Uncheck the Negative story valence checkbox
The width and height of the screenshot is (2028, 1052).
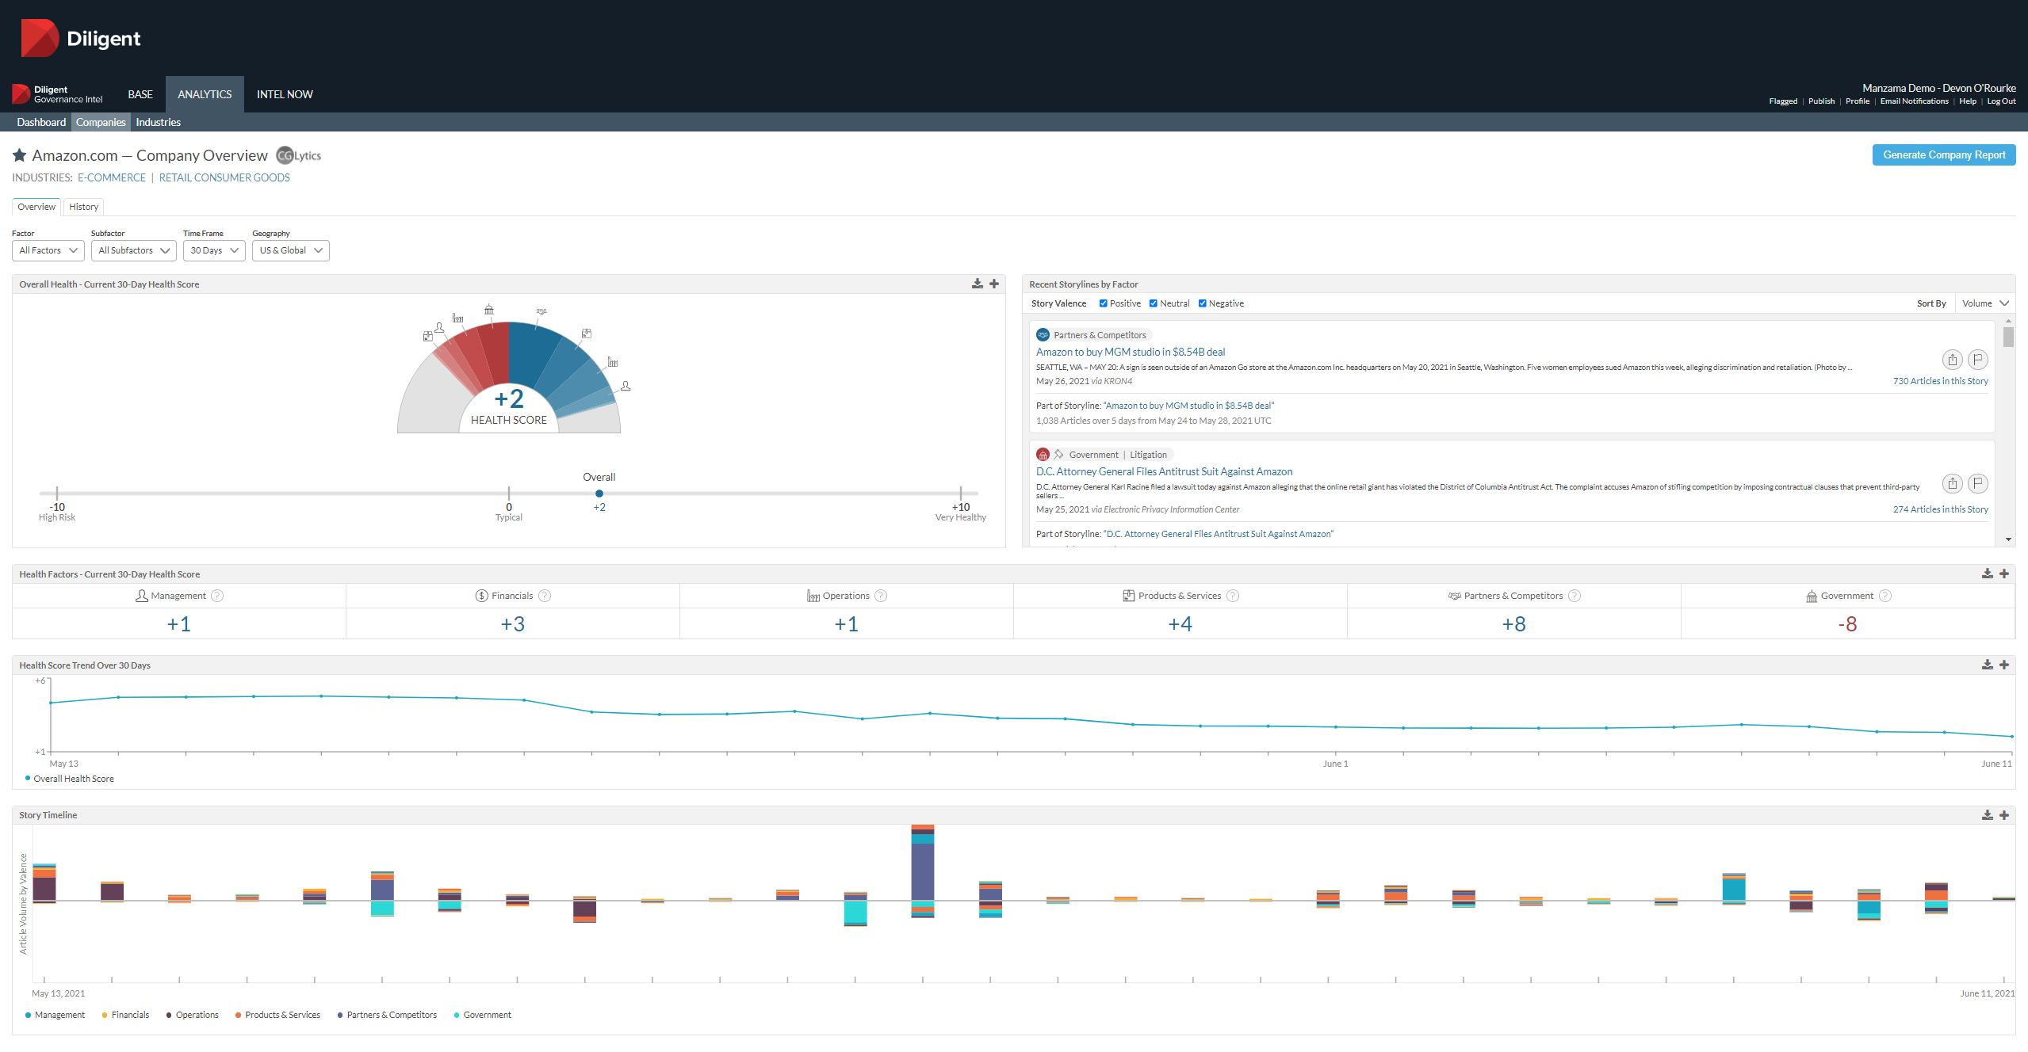[1203, 303]
